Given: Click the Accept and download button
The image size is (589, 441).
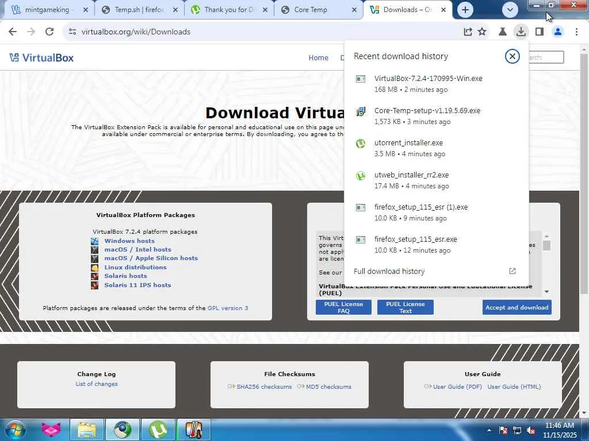Looking at the screenshot, I should pos(517,308).
